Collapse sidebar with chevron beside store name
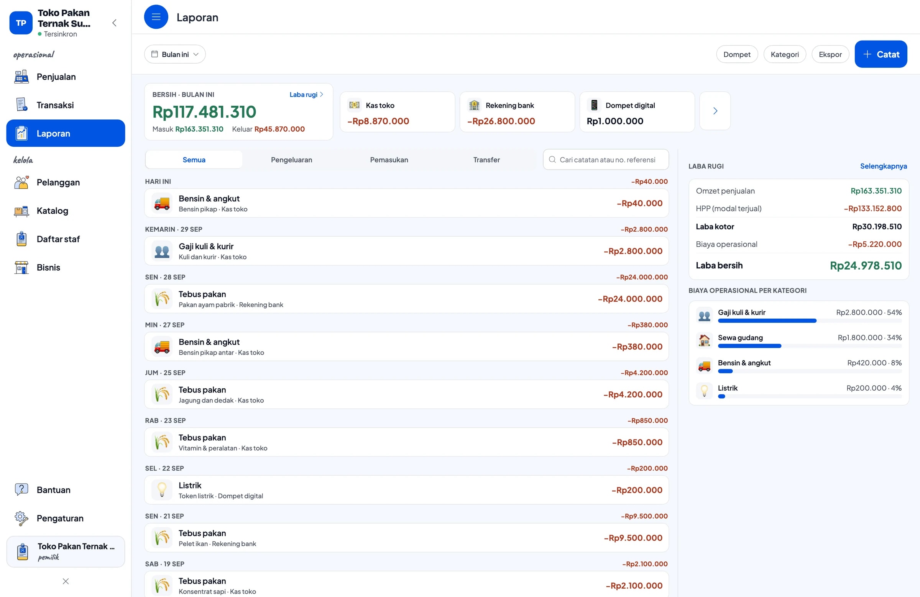This screenshot has width=920, height=597. point(114,23)
